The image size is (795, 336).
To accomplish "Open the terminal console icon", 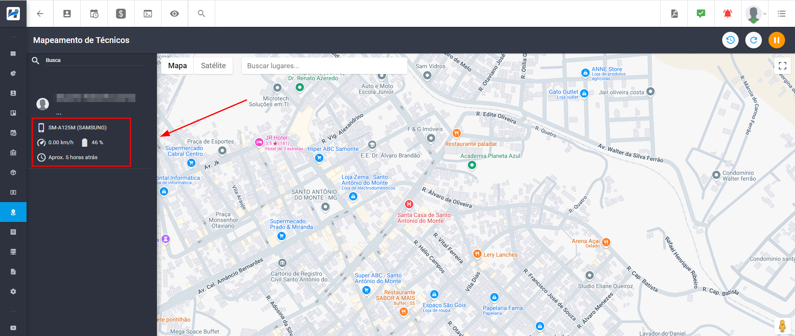I will [148, 14].
